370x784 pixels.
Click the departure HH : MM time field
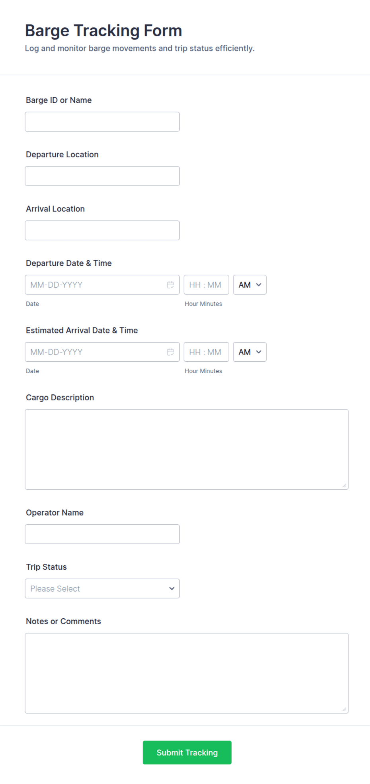[206, 285]
